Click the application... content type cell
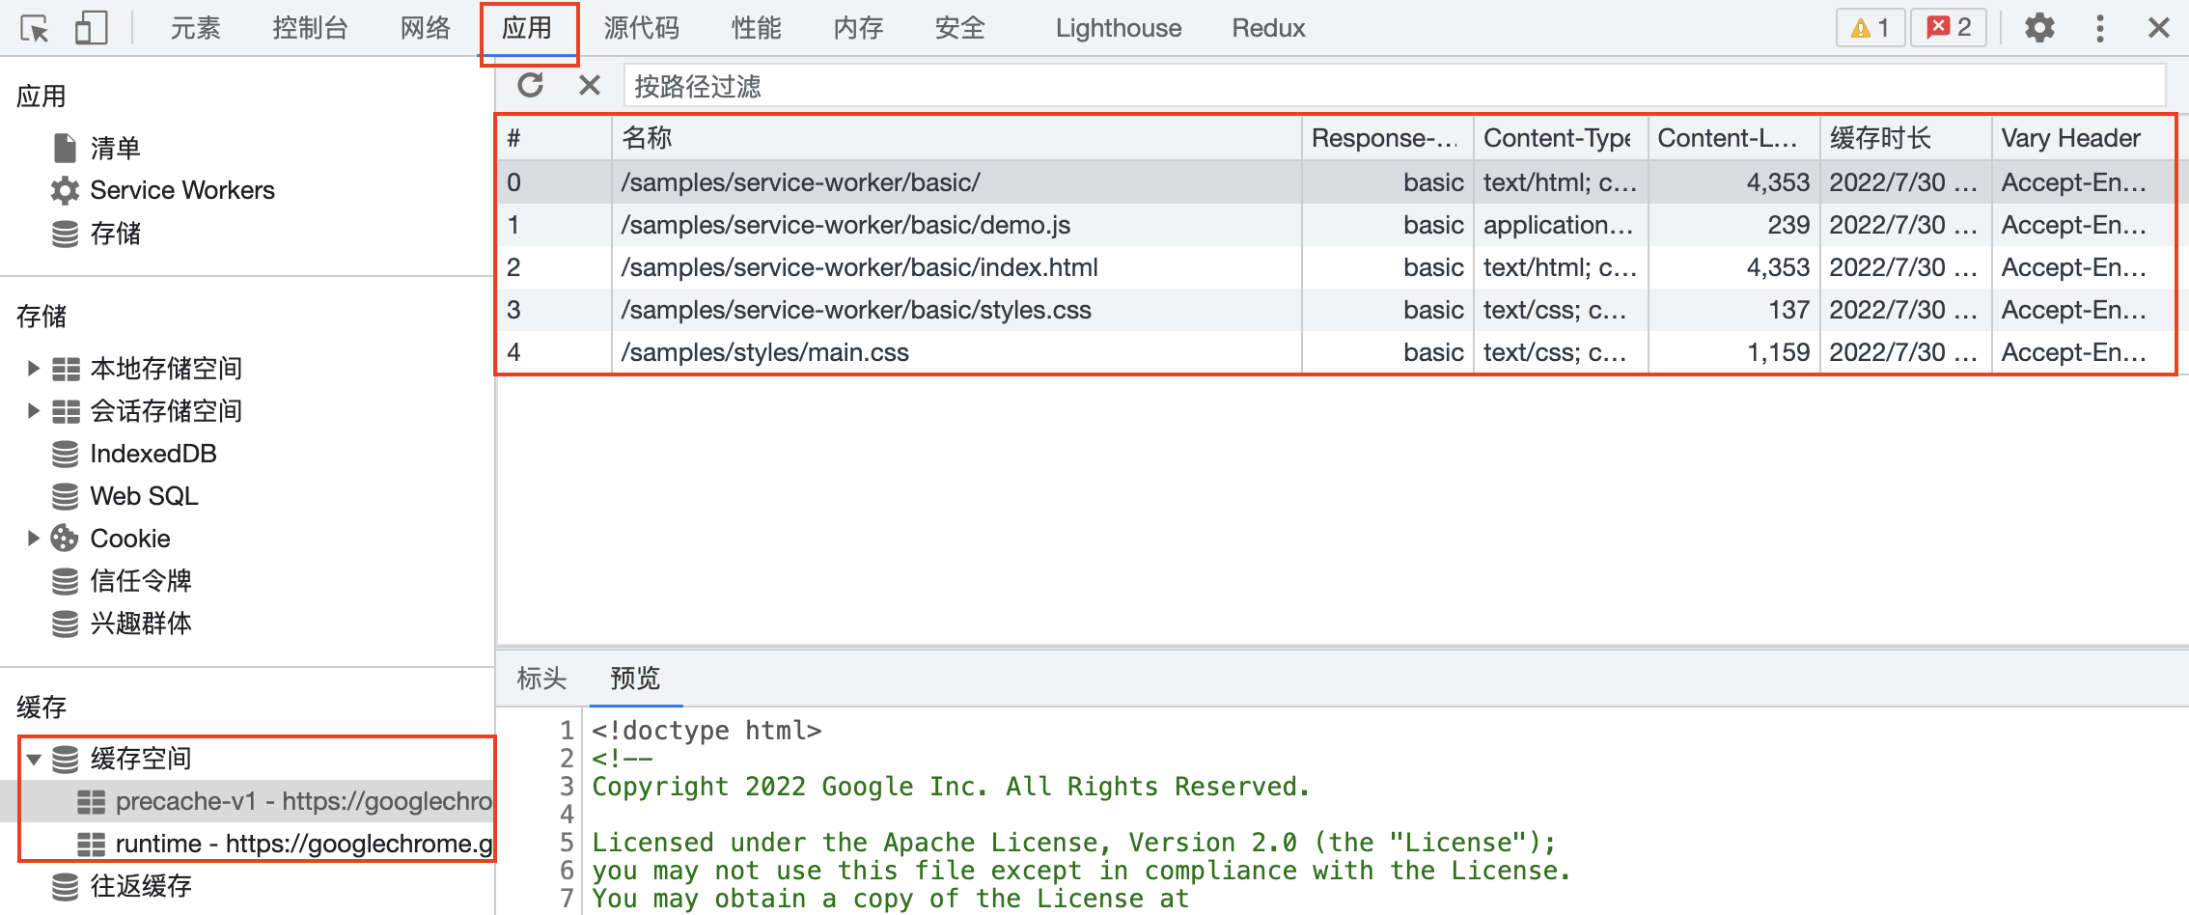The width and height of the screenshot is (2189, 915). (x=1560, y=225)
